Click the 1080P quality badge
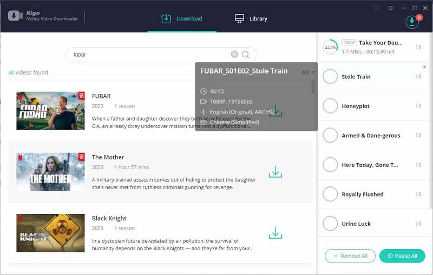Viewport: 433px width, 275px height. pyautogui.click(x=349, y=43)
